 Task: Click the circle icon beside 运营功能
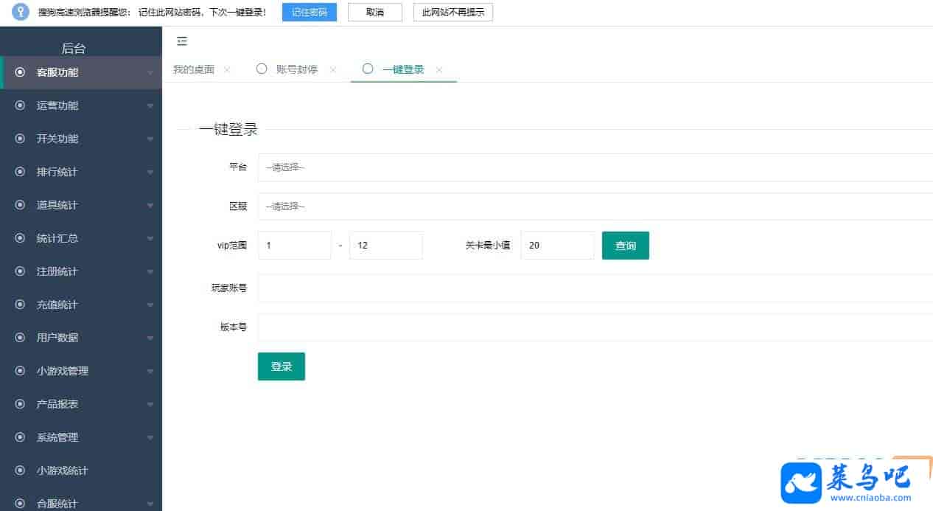(20, 105)
